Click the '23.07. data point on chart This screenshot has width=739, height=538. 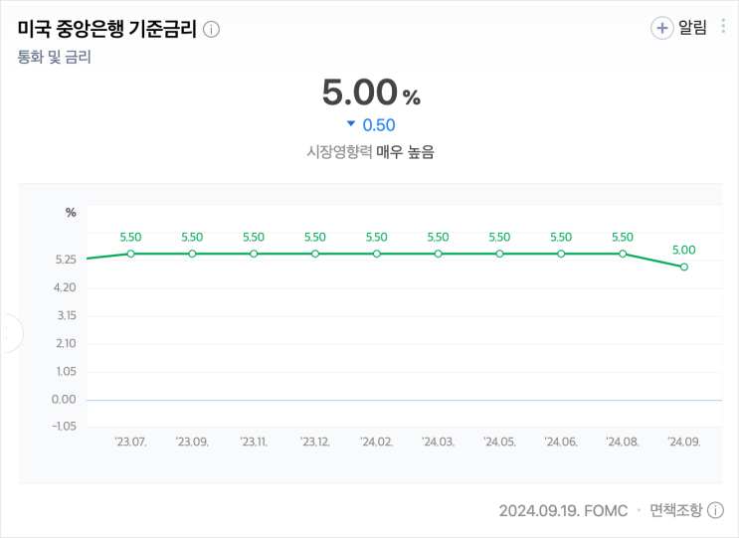[130, 254]
